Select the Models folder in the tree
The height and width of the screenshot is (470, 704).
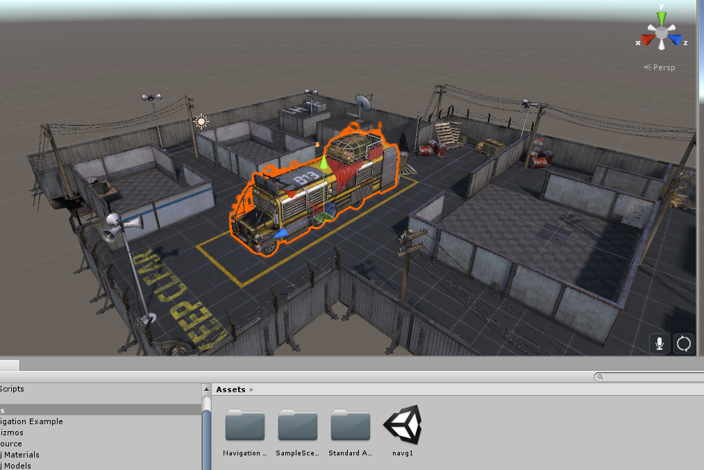click(101, 466)
